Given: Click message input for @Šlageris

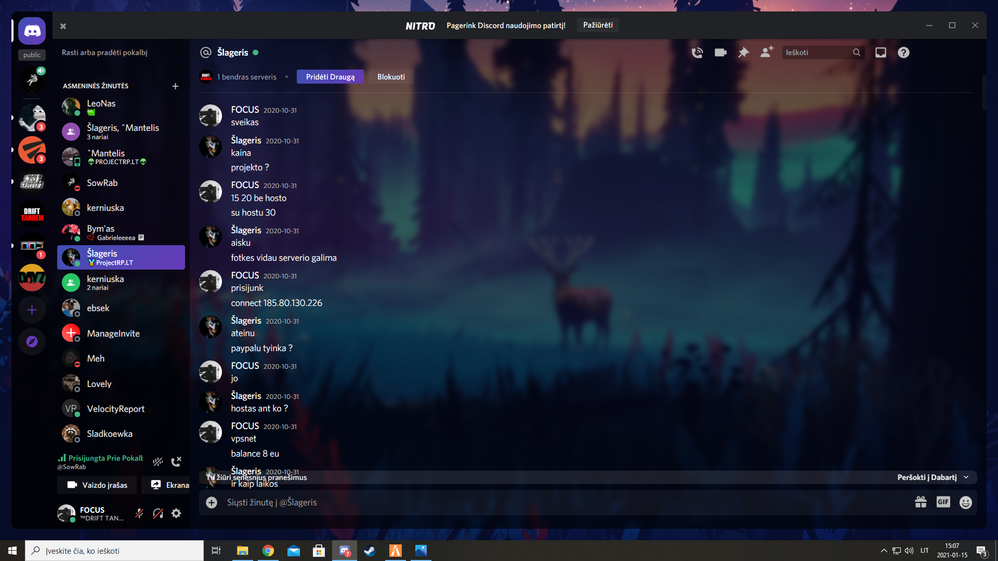Looking at the screenshot, I should [x=567, y=502].
